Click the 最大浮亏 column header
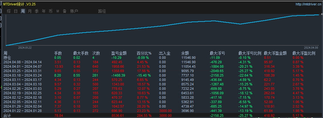 (217, 53)
